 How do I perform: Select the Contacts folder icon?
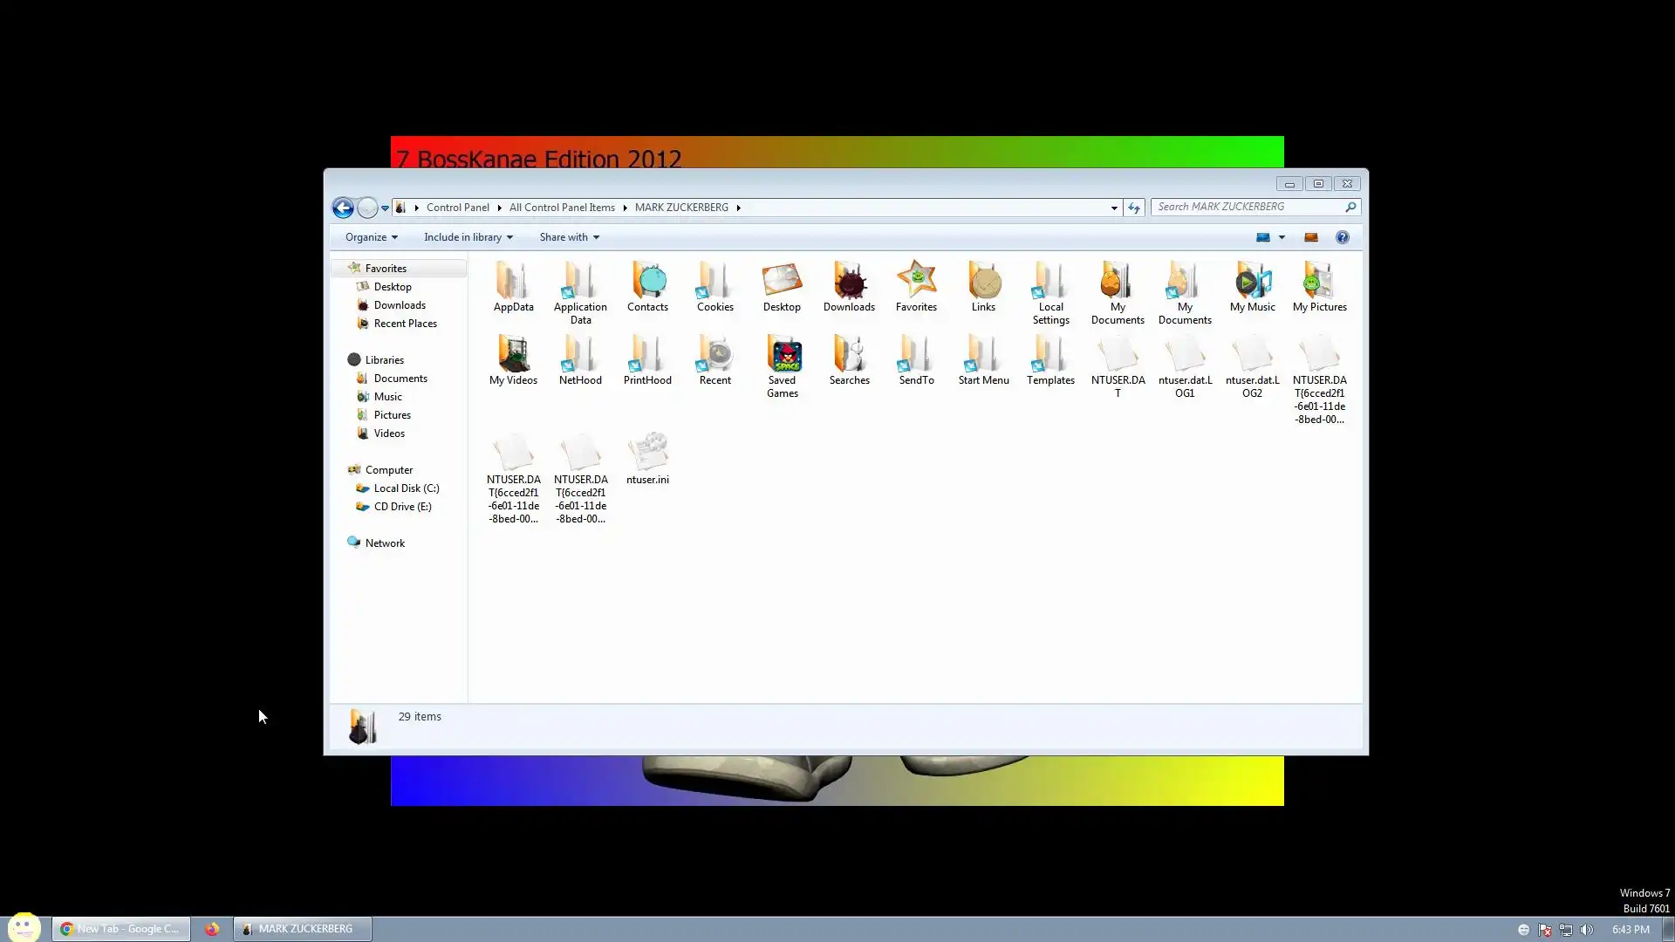click(647, 283)
